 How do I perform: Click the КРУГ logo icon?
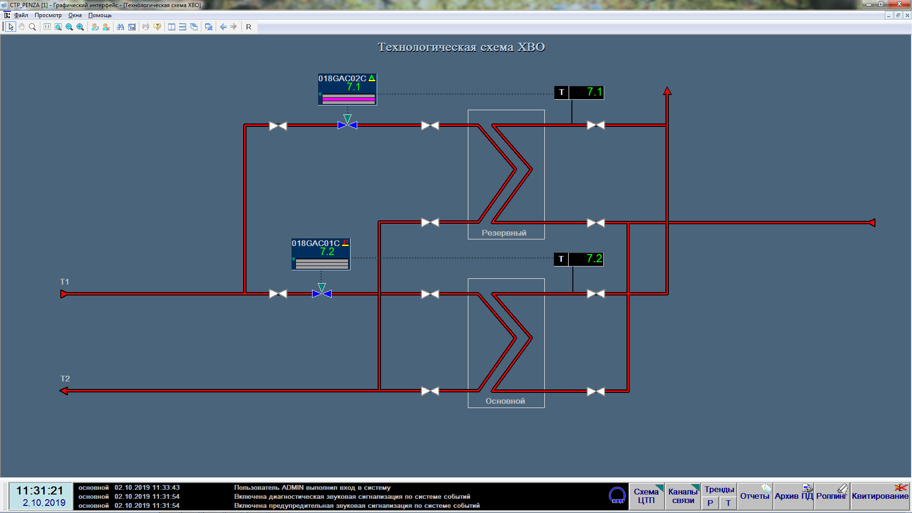pos(617,496)
